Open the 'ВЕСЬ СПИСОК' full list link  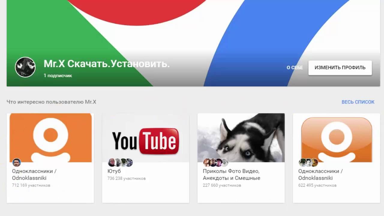coord(358,102)
